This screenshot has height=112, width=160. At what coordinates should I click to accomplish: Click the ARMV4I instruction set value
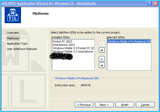85,85
